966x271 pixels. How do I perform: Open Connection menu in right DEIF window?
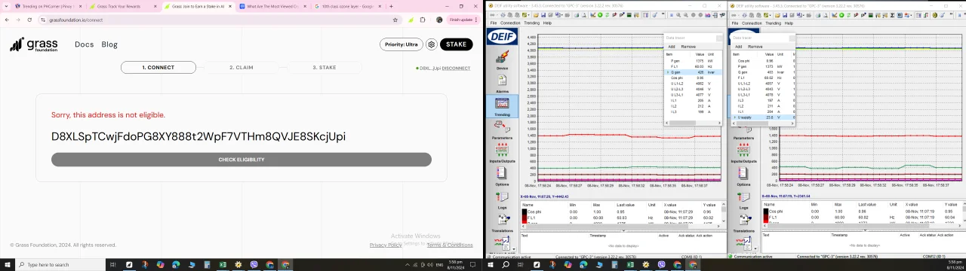click(752, 23)
